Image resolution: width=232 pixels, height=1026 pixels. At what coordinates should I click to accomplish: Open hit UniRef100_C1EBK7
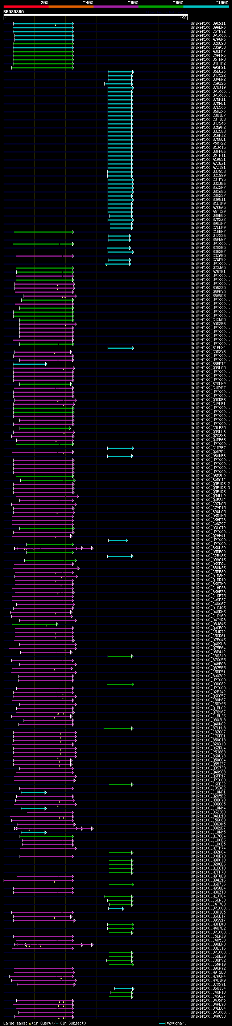point(208,232)
